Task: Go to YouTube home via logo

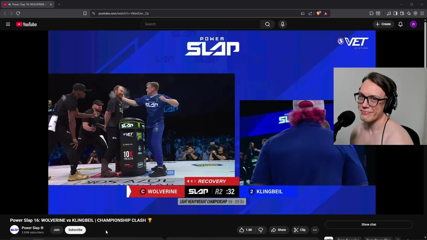Action: coord(26,24)
